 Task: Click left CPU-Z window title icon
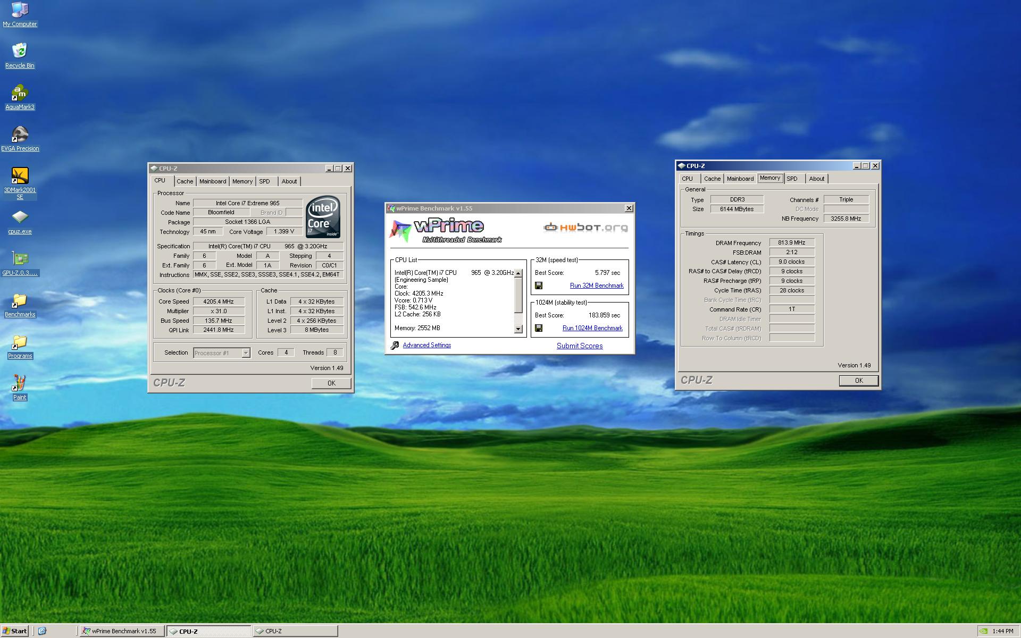[x=154, y=169]
